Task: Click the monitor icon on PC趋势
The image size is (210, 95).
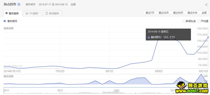Action: pos(27,13)
